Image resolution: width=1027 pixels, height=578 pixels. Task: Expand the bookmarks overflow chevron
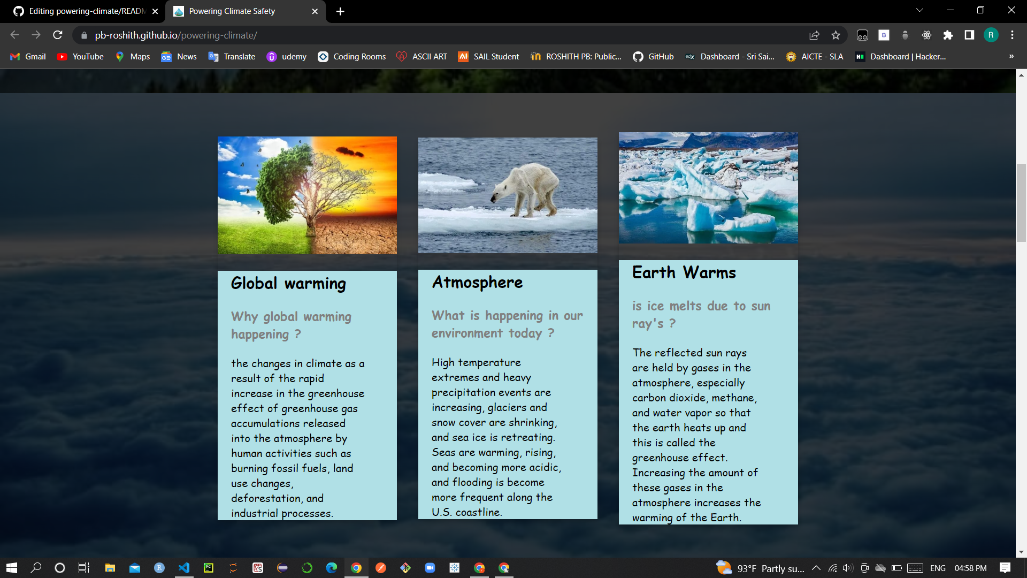pos(1011,56)
